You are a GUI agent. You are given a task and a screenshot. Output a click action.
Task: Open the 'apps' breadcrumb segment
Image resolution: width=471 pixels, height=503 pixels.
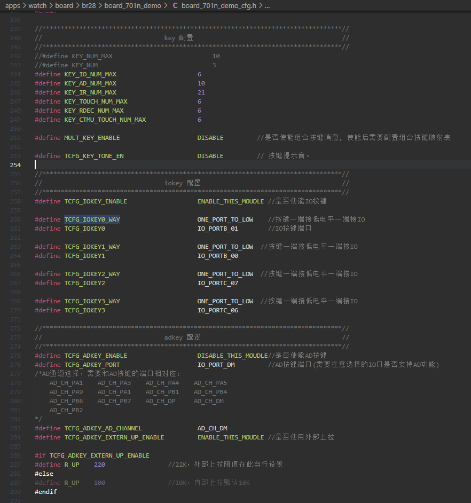click(12, 5)
